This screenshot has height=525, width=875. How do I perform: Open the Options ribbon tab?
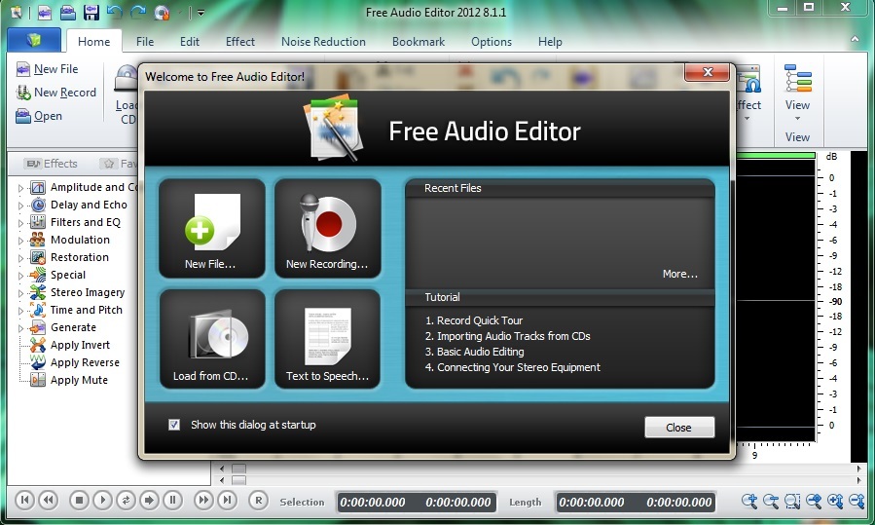click(x=492, y=41)
